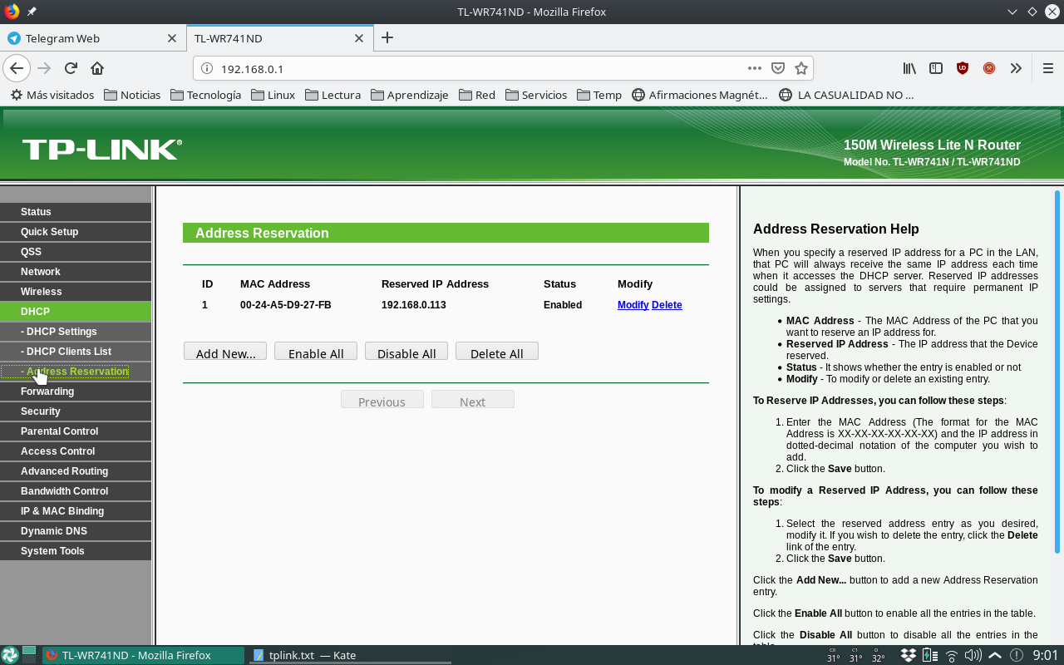Viewport: 1064px width, 665px height.
Task: Click the Disable All button
Action: coord(406,352)
